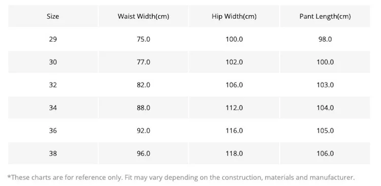Select the size 34 cell
Screen dimensions: 381x186
pos(53,108)
